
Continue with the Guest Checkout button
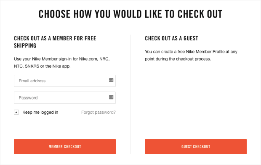pyautogui.click(x=196, y=147)
